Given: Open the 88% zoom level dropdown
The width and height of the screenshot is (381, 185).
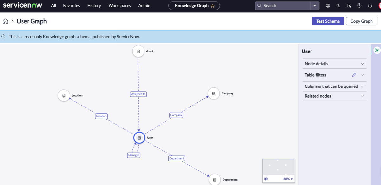Looking at the screenshot, I should tap(288, 179).
